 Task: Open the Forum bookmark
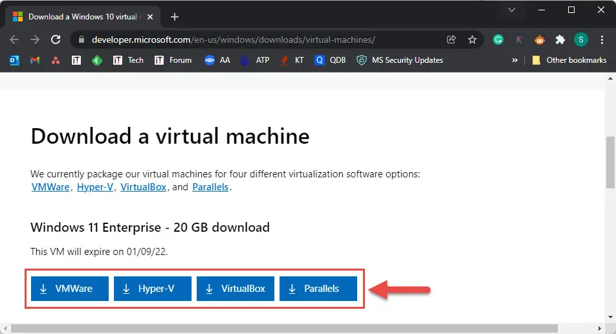[173, 60]
